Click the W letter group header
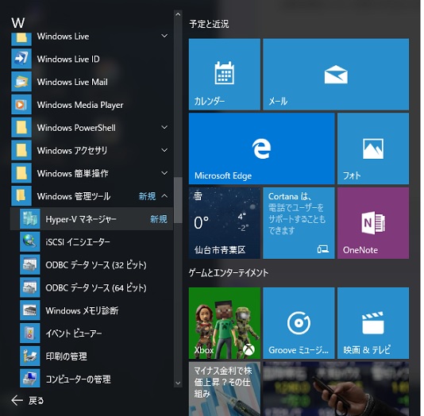 (x=17, y=23)
